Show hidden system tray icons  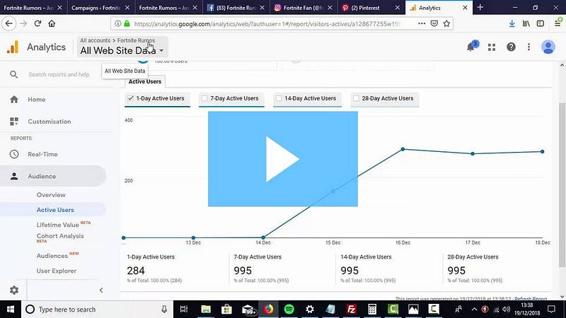[474, 309]
